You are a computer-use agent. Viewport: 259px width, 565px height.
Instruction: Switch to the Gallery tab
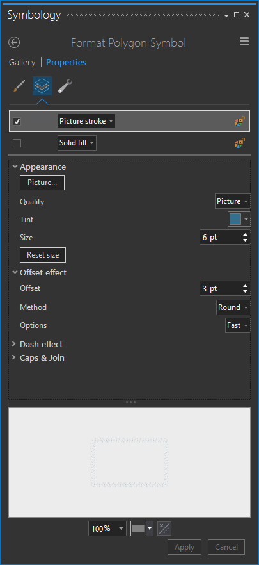(22, 62)
